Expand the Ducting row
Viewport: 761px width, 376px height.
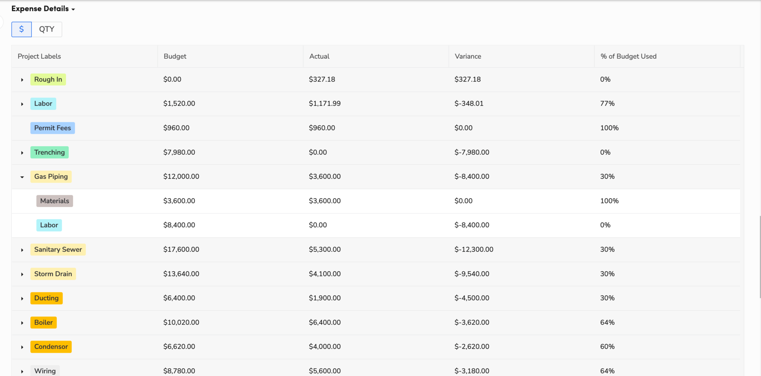pos(22,298)
